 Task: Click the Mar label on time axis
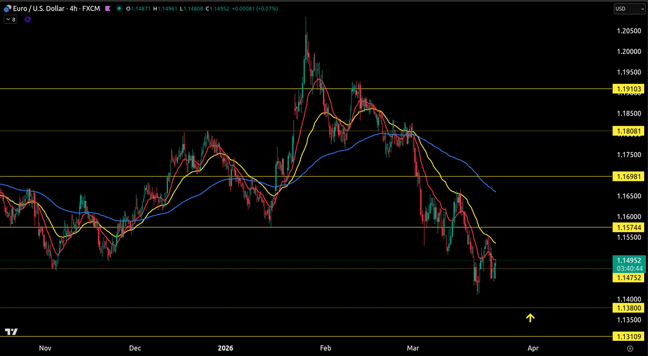pos(413,348)
